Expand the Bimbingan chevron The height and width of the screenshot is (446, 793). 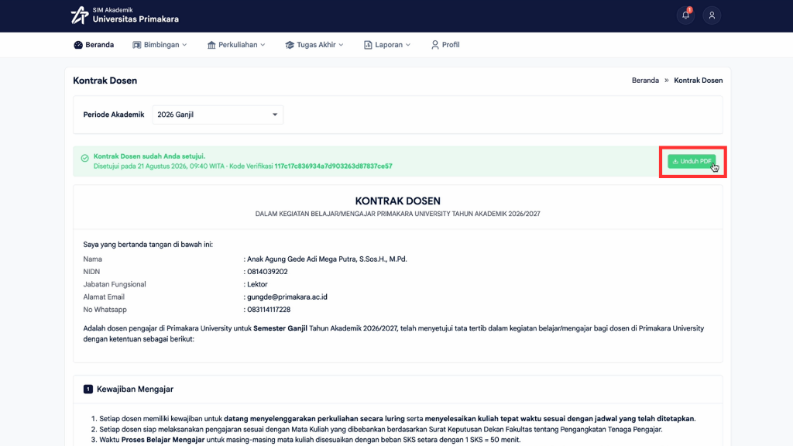(184, 45)
